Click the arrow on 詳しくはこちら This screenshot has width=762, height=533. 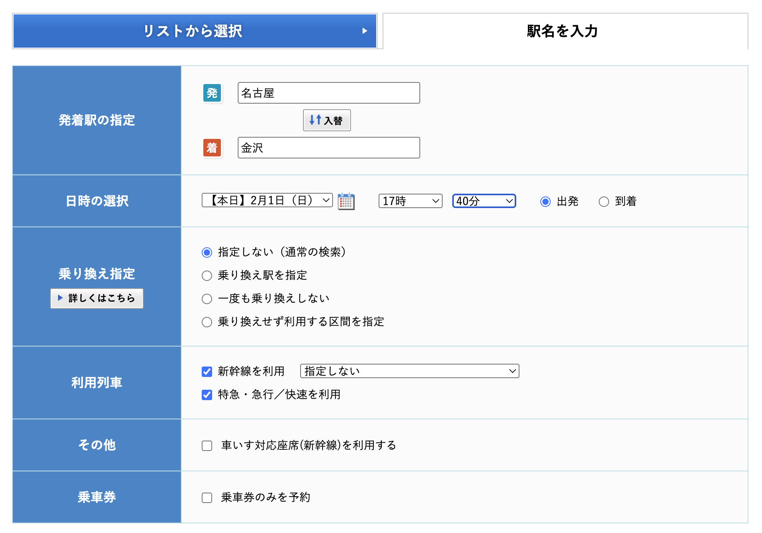[x=61, y=298]
